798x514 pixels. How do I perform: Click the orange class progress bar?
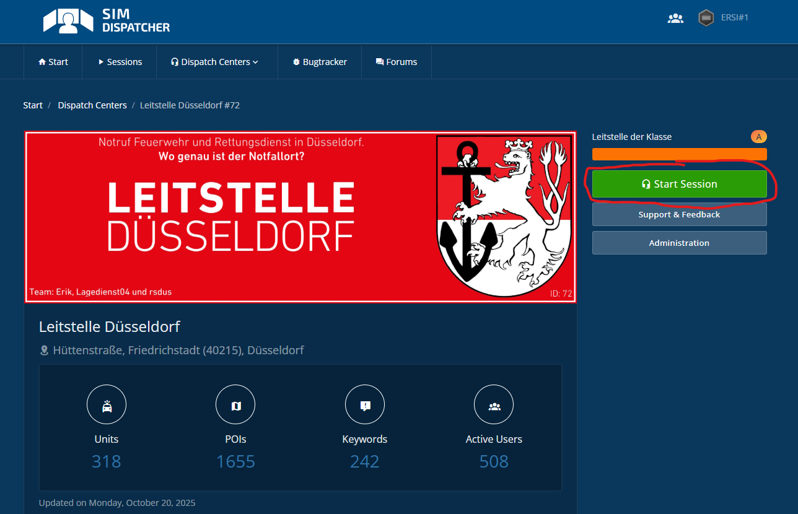pyautogui.click(x=679, y=154)
